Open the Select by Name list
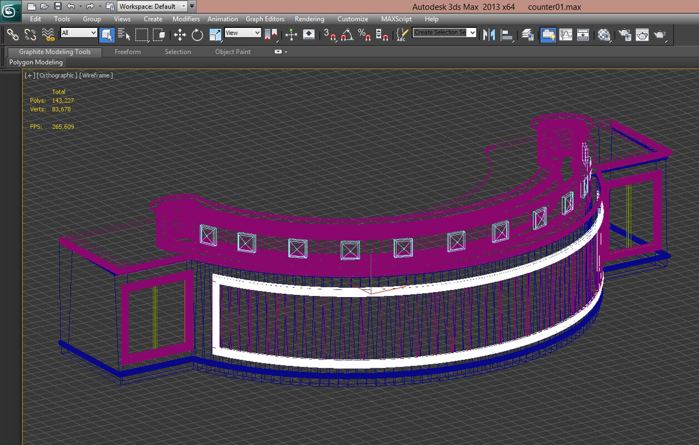This screenshot has height=445, width=699. [x=124, y=35]
